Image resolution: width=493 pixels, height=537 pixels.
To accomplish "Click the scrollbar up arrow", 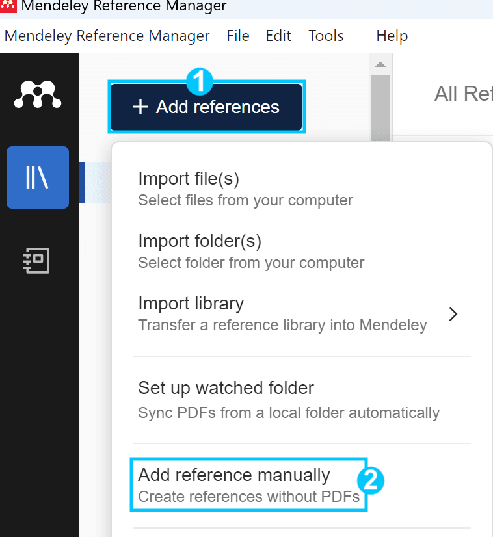I will tap(380, 64).
